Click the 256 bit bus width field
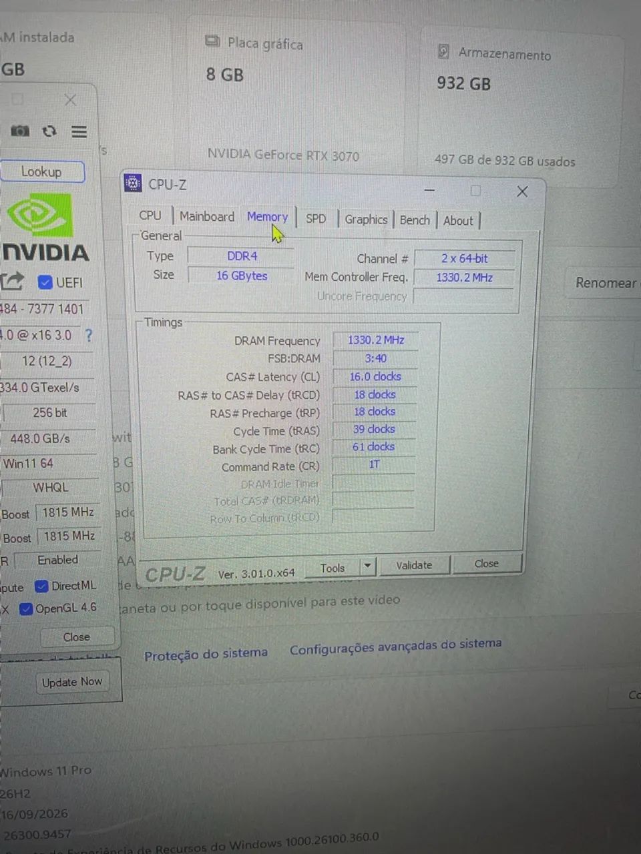 click(x=49, y=413)
